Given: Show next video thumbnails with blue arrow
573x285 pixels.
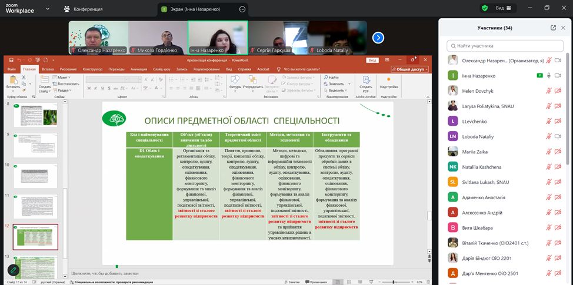Looking at the screenshot, I should pyautogui.click(x=378, y=38).
